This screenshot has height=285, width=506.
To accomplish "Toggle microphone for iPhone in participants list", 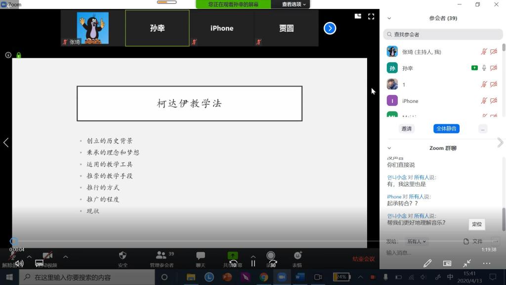I will [484, 101].
